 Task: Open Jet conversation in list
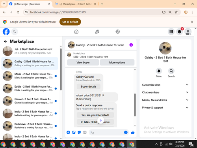(30, 51)
